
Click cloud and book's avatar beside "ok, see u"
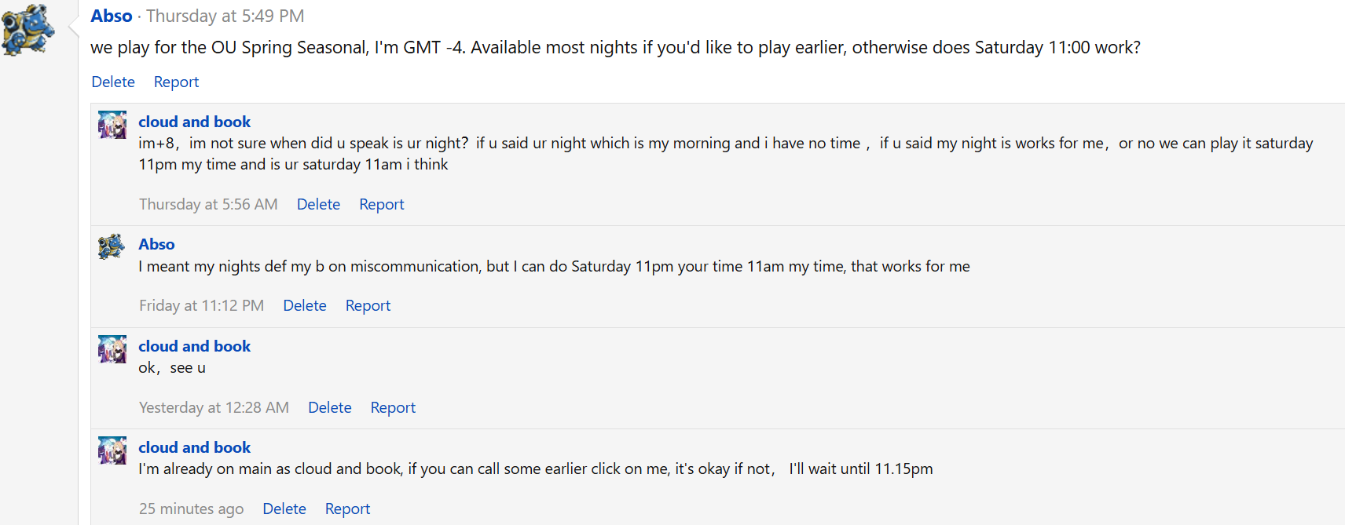click(x=112, y=349)
